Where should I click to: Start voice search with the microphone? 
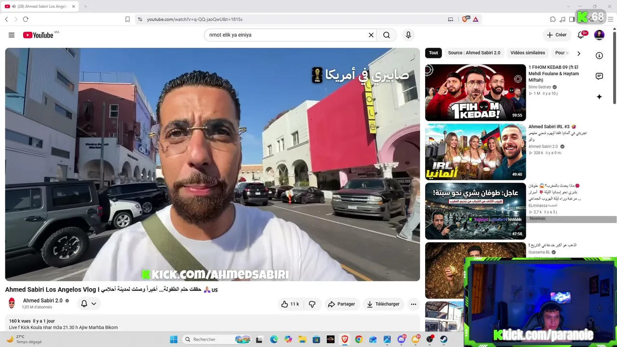pos(408,35)
